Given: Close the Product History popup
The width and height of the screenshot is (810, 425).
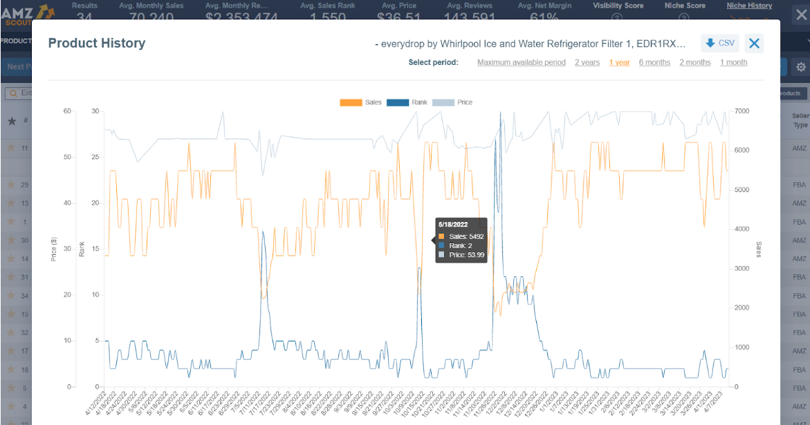Looking at the screenshot, I should click(x=754, y=43).
